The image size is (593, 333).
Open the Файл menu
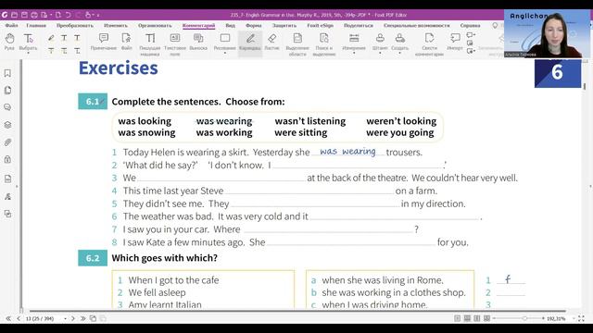(x=11, y=25)
